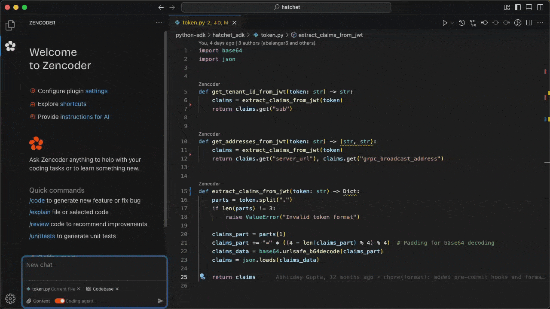Open changes with the compare icon
The image size is (550, 309).
473,23
